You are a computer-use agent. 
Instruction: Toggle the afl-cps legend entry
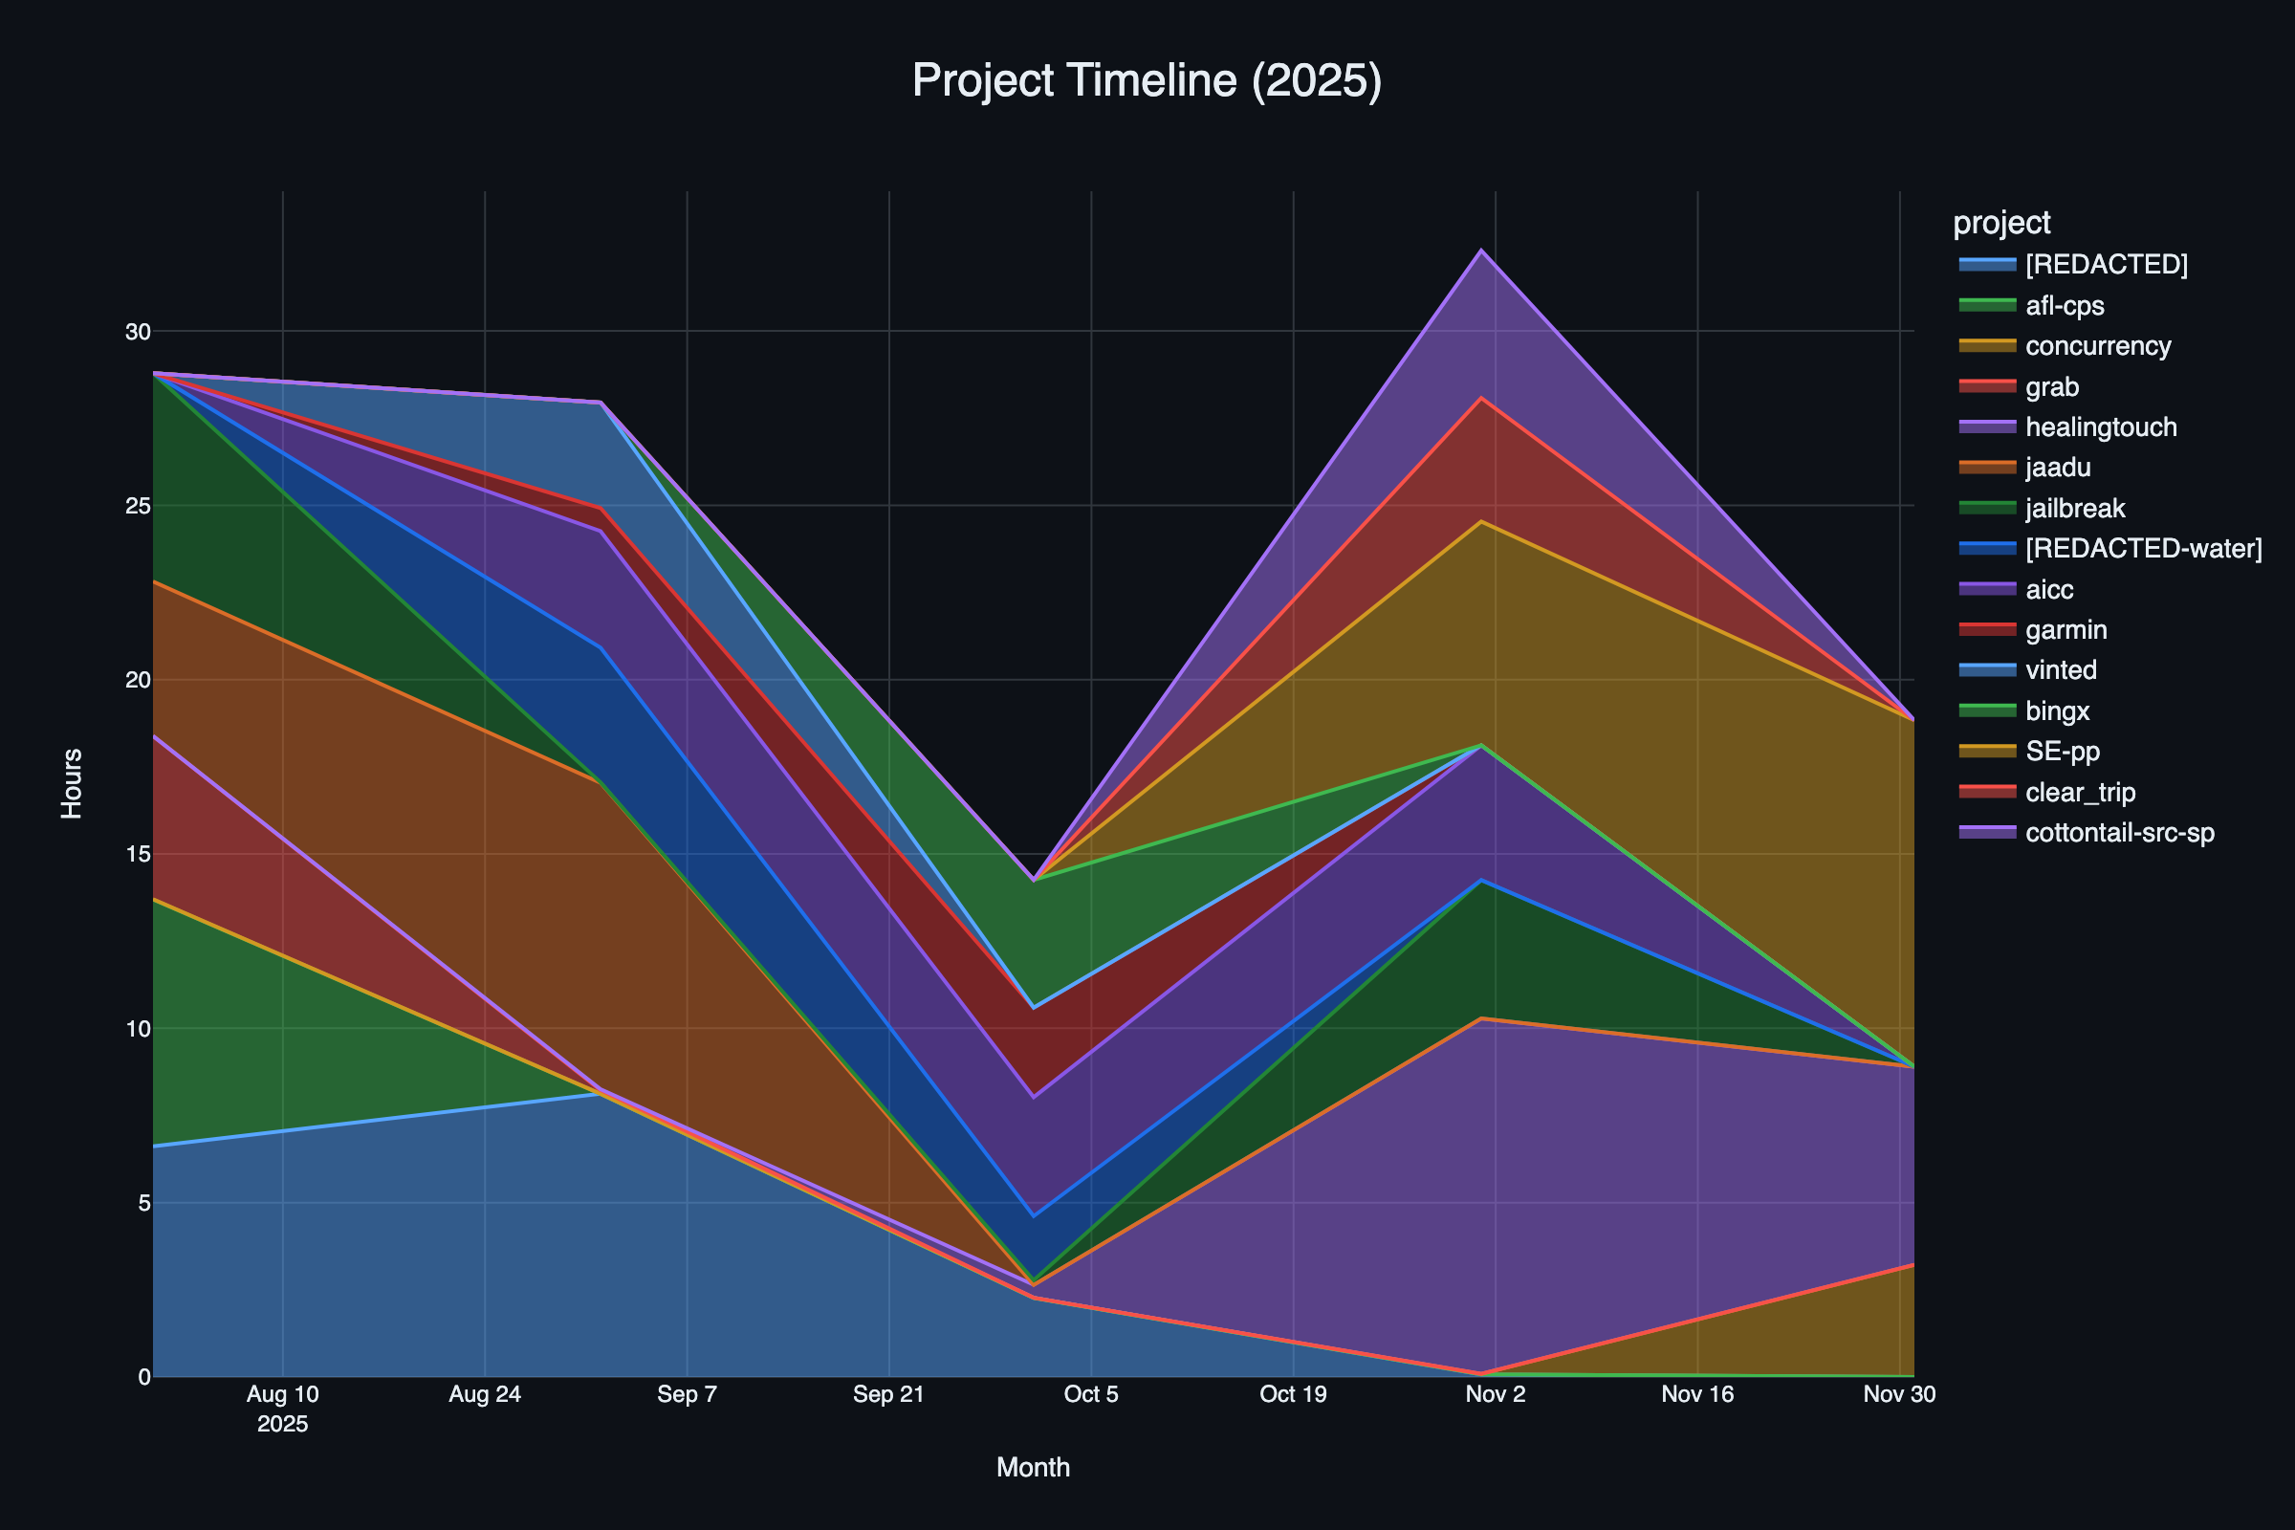click(2064, 305)
